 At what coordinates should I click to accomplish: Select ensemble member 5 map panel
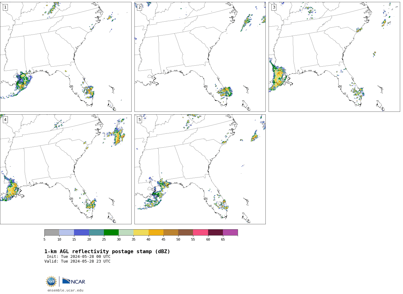coord(200,169)
